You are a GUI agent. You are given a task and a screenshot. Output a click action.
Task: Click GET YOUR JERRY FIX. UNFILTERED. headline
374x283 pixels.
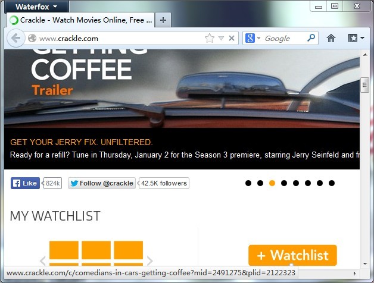coord(82,142)
